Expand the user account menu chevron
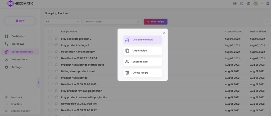271x116 pixels. pyautogui.click(x=261, y=4)
